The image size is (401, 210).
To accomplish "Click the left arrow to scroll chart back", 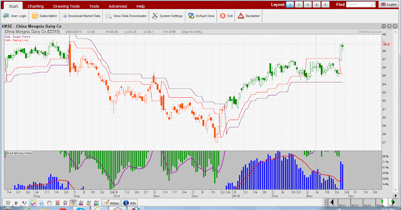I will click(x=332, y=201).
